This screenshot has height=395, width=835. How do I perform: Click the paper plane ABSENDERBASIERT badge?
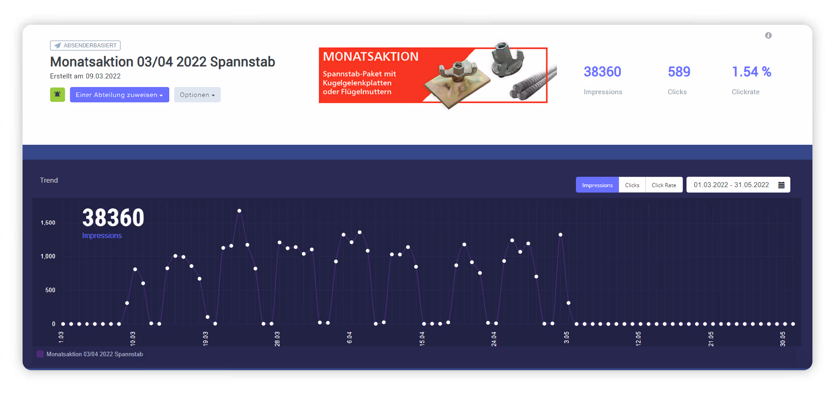(85, 46)
